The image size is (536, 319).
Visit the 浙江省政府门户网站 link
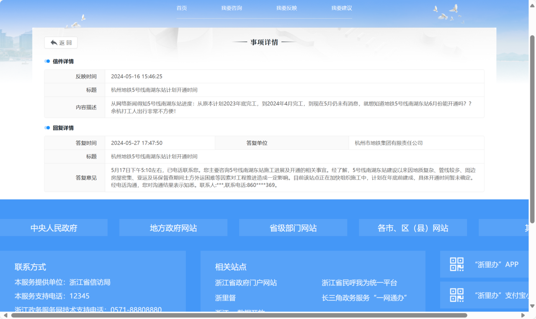point(246,283)
